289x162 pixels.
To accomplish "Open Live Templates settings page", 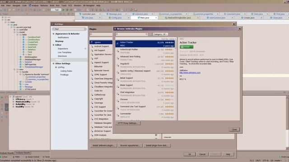I will pyautogui.click(x=65, y=52).
